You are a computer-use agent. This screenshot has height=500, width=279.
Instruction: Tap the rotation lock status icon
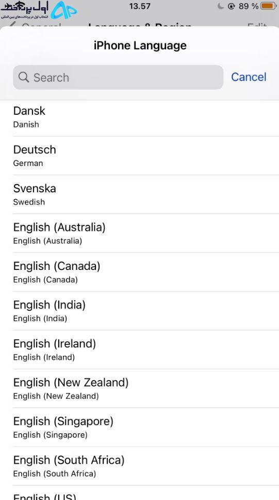[231, 6]
